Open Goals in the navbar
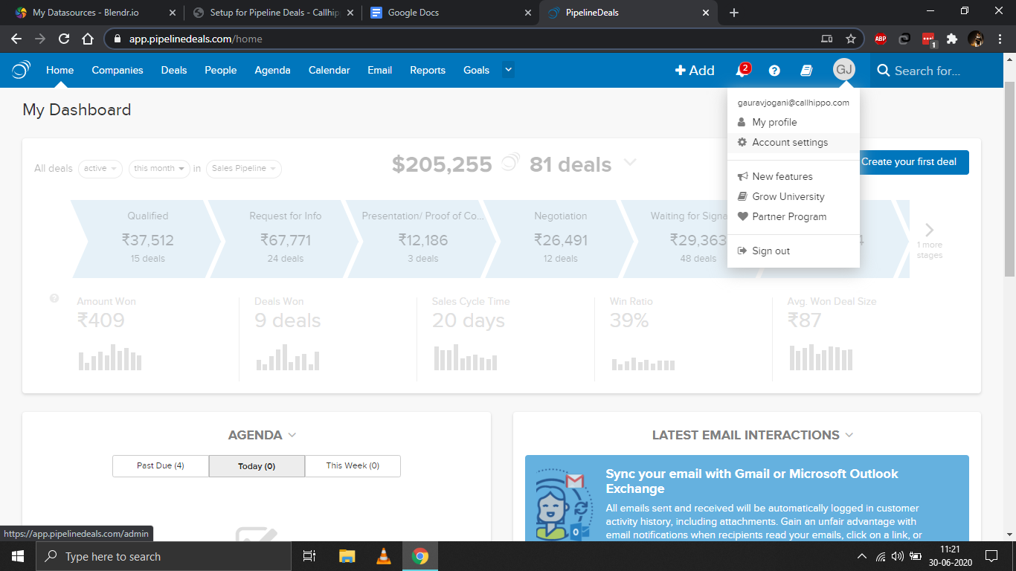The height and width of the screenshot is (571, 1016). (477, 70)
